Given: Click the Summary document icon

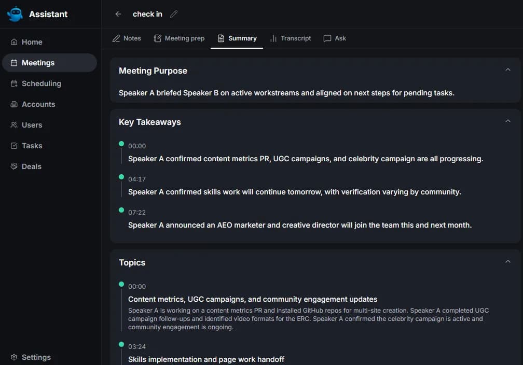Looking at the screenshot, I should [221, 38].
